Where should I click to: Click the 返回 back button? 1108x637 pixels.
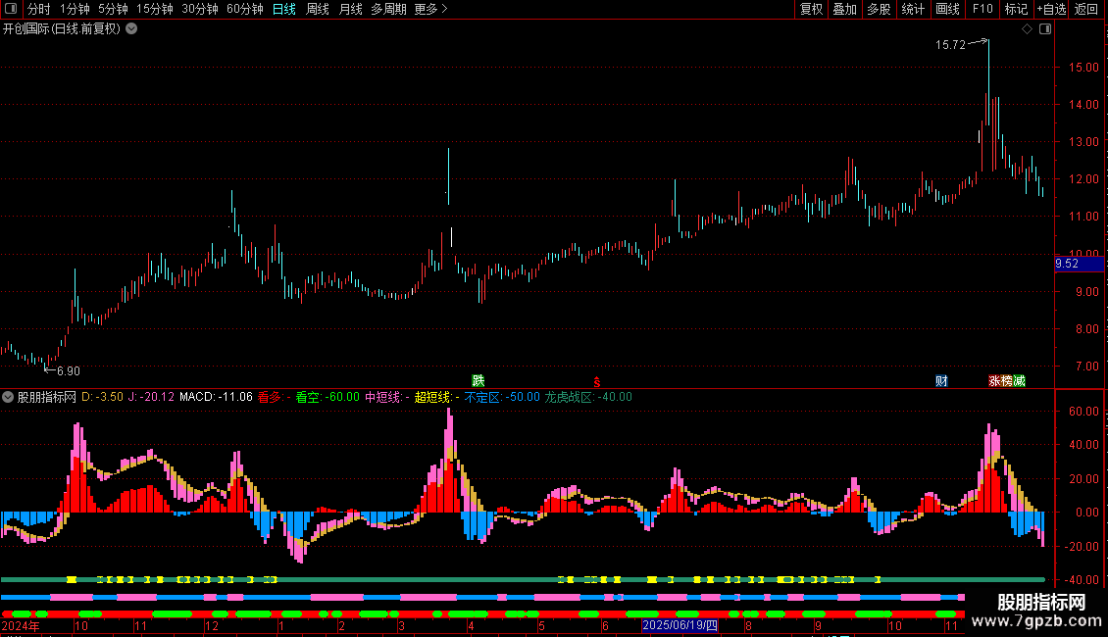coord(1086,9)
